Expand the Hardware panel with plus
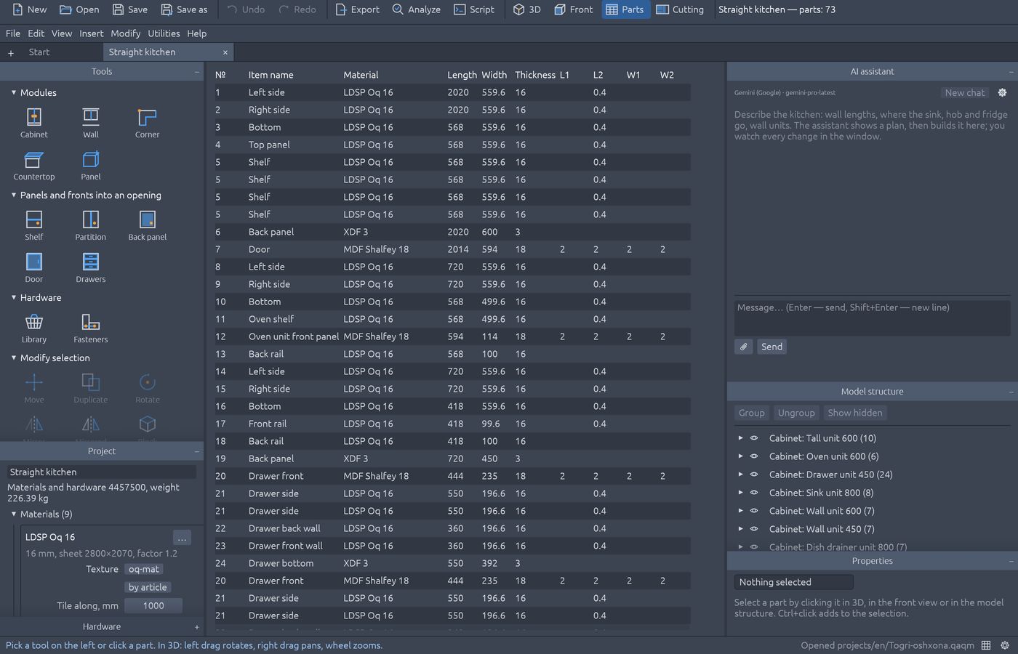This screenshot has width=1018, height=654. (196, 627)
